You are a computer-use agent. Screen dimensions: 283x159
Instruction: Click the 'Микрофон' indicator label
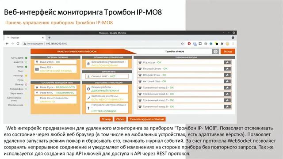tap(17, 89)
